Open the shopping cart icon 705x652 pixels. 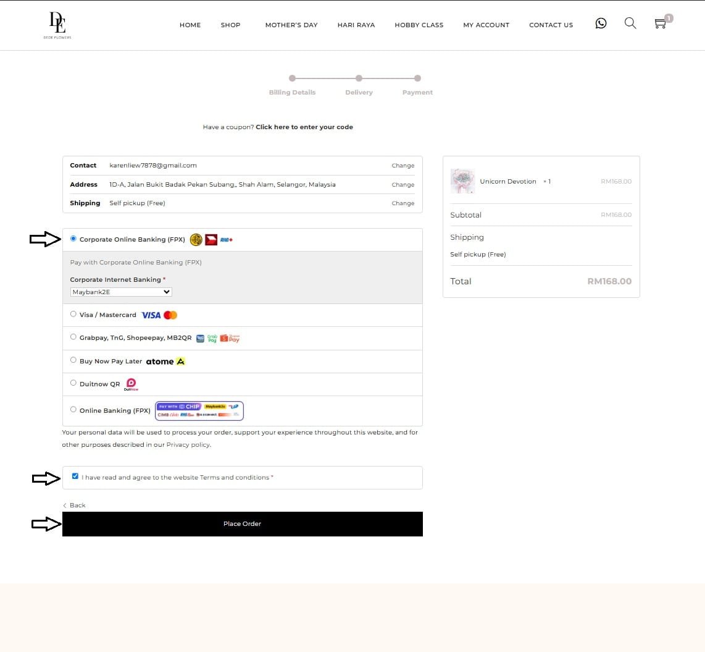tap(661, 23)
